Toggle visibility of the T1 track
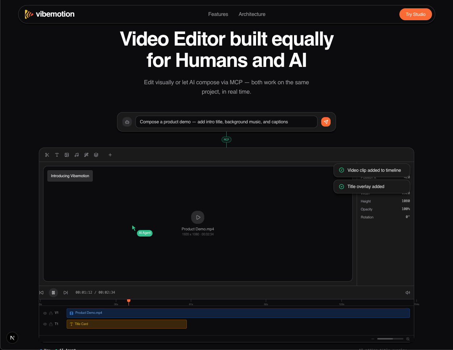The image size is (453, 350). point(45,324)
